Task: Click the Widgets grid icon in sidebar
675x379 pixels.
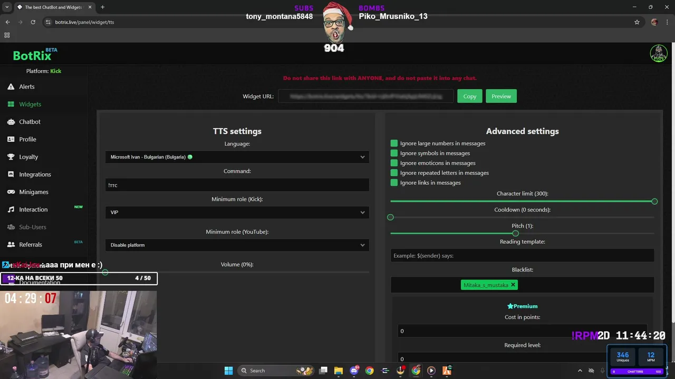Action: pyautogui.click(x=11, y=104)
